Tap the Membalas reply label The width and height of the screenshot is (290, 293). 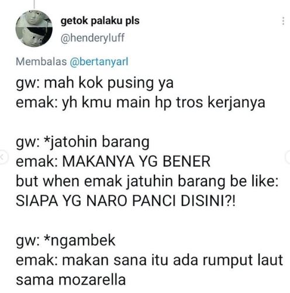[x=42, y=62]
